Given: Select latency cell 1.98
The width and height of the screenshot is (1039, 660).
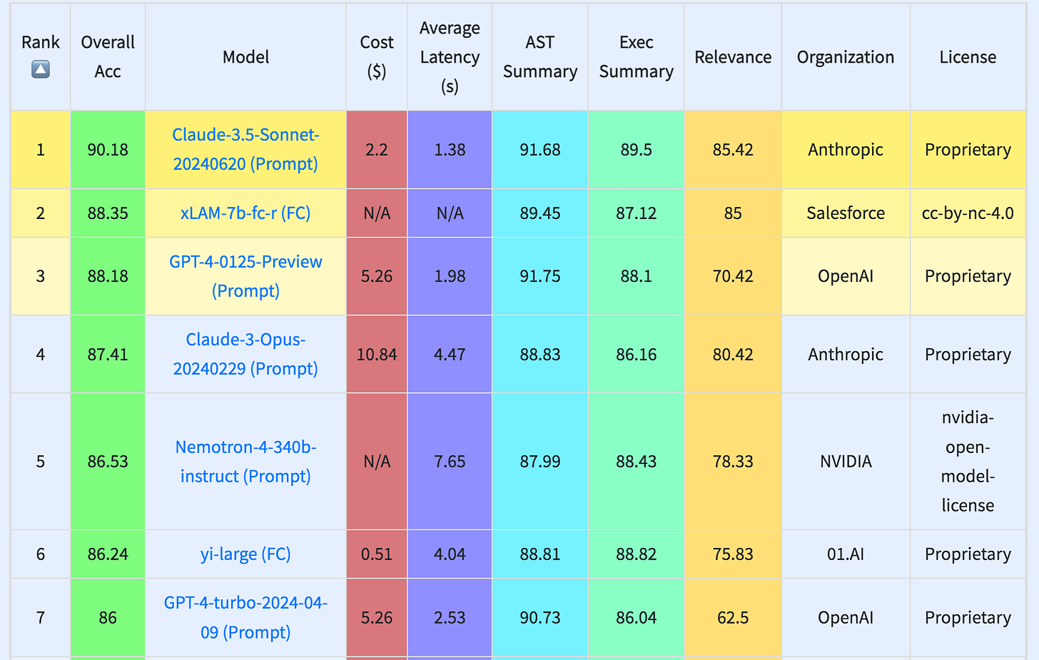Looking at the screenshot, I should (450, 276).
